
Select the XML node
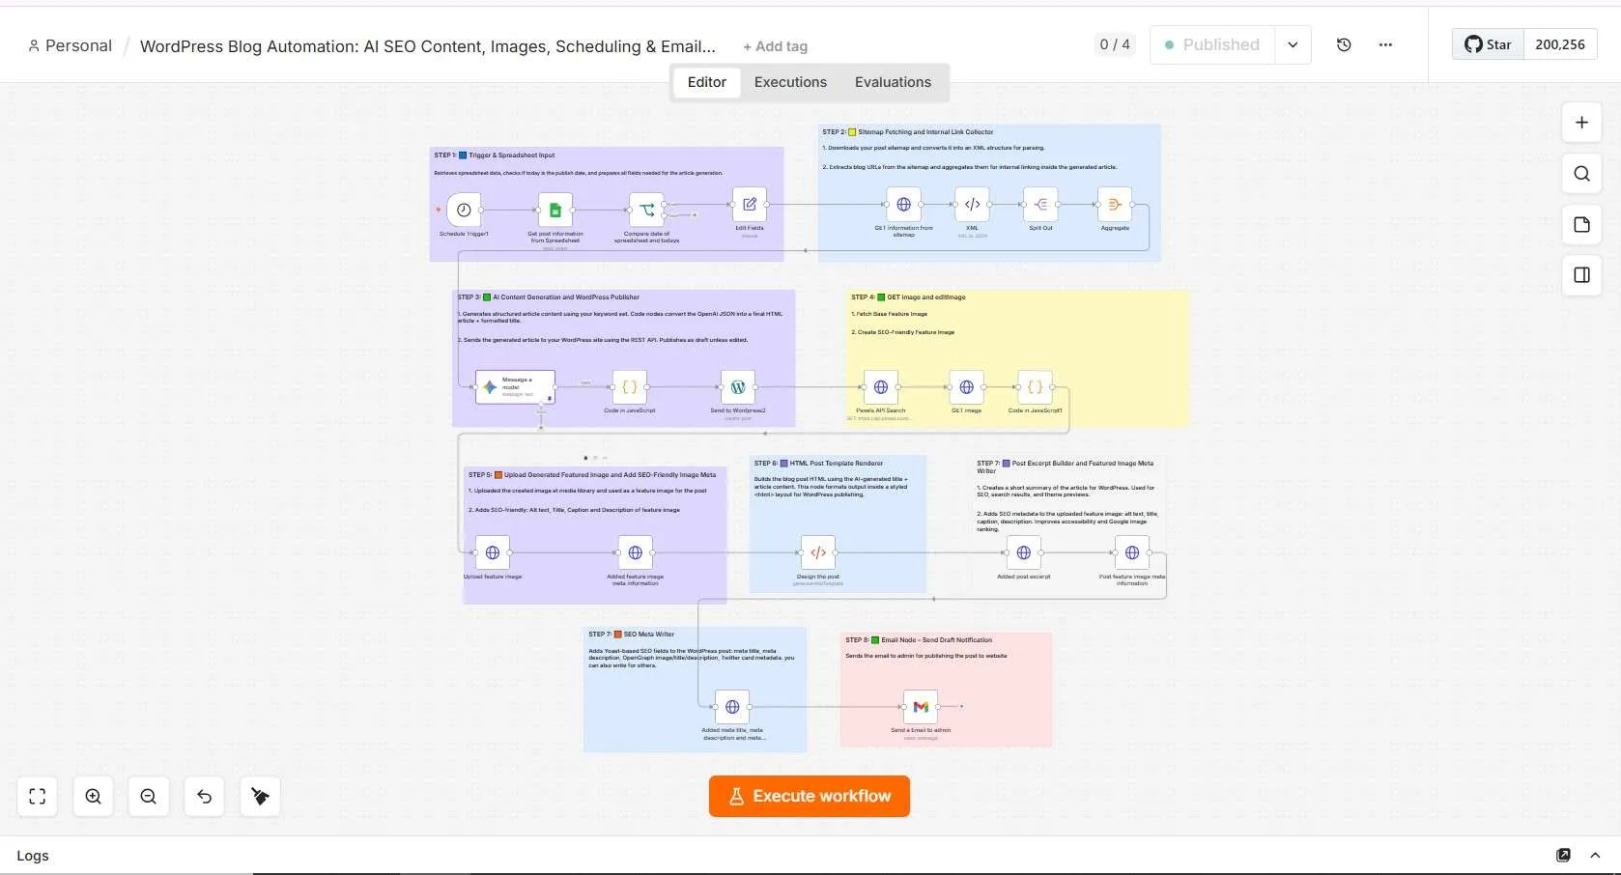[972, 205]
